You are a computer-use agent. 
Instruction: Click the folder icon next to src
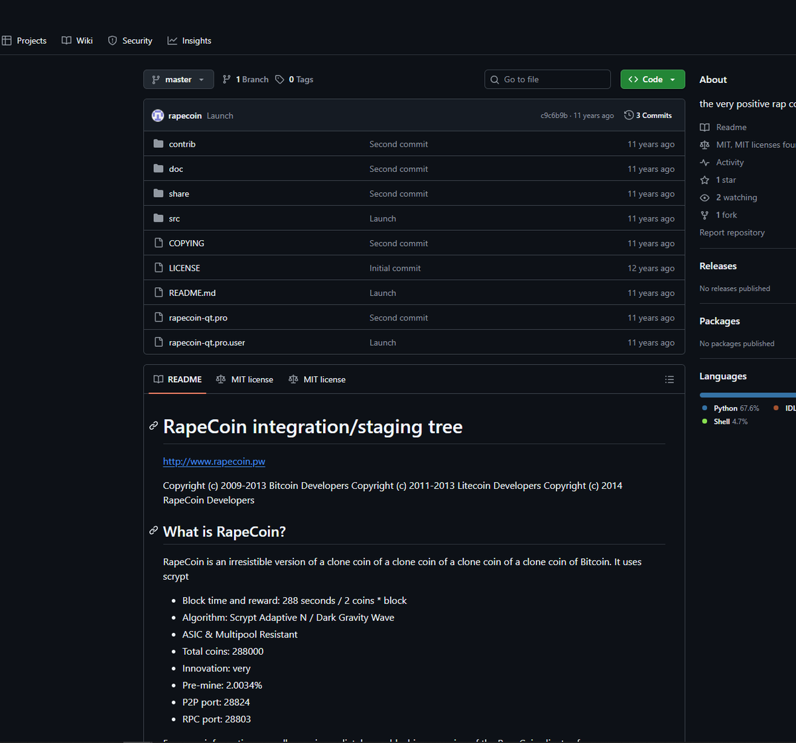159,218
